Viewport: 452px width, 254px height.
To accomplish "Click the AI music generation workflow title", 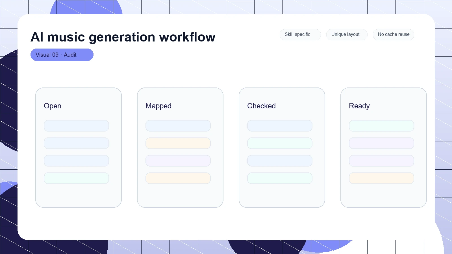I will point(123,37).
